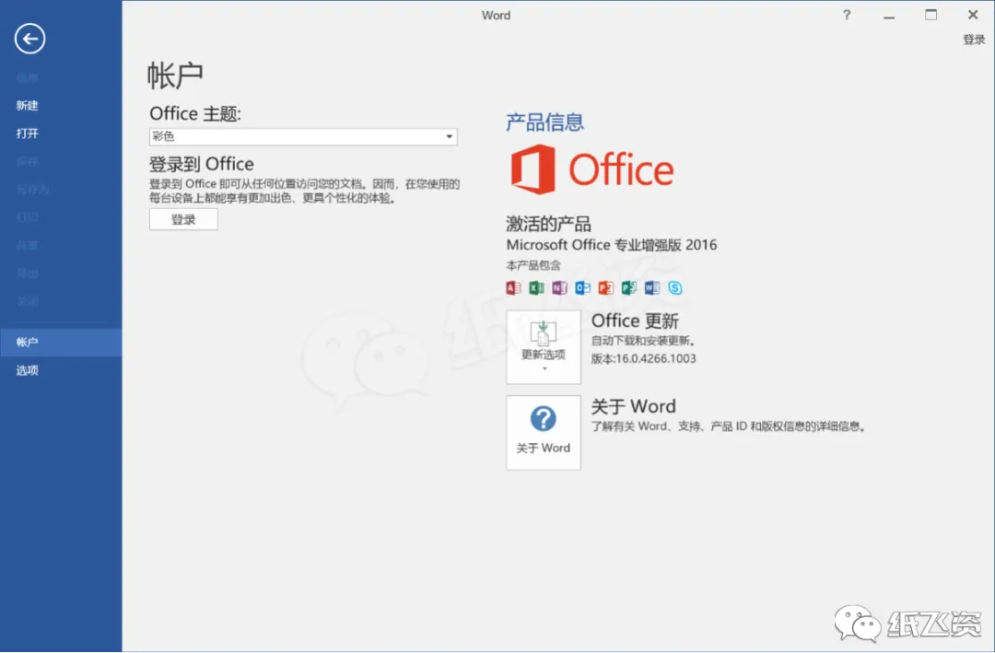
Task: Click the 'Office 主题:' label
Action: (195, 113)
